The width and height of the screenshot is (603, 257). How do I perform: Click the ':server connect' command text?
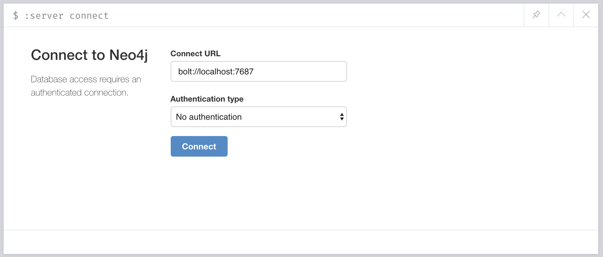click(67, 15)
